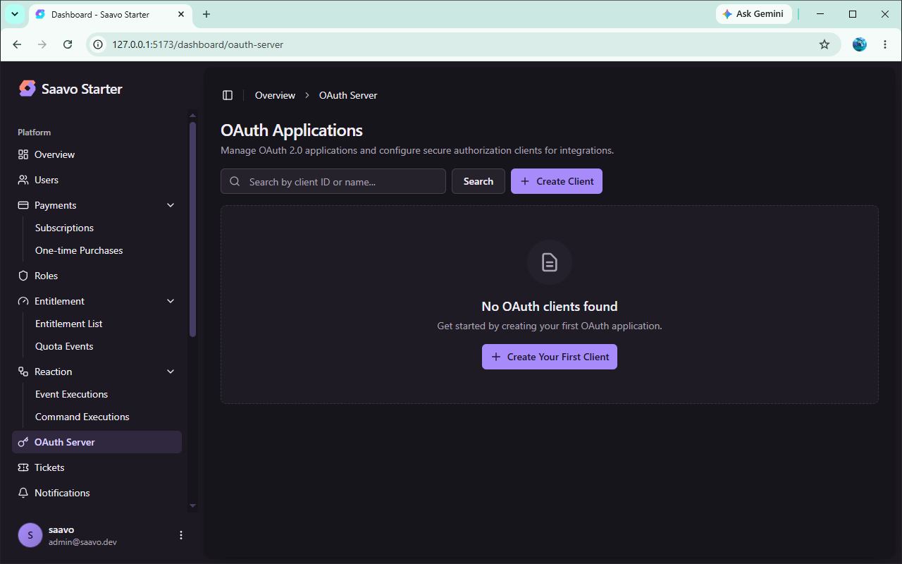Open Subscriptions in the sidebar
This screenshot has height=564, width=902.
point(64,228)
